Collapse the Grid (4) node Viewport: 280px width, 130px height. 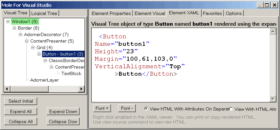tap(33, 47)
